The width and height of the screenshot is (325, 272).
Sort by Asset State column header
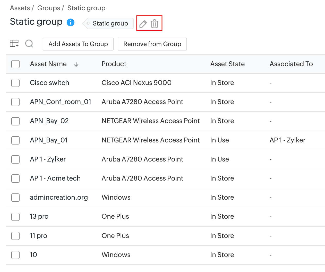(227, 64)
